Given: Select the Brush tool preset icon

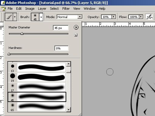Looking at the screenshot, I should coord(9,17).
